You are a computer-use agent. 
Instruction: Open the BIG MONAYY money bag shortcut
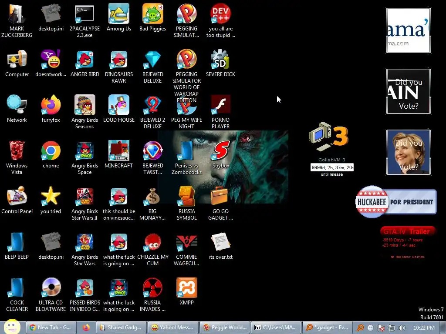coord(153,204)
